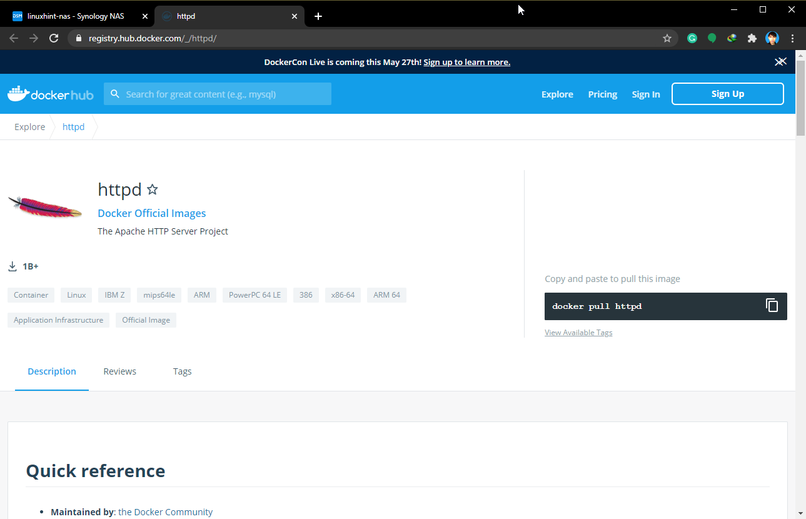Minimize the Chrome window

tap(734, 9)
